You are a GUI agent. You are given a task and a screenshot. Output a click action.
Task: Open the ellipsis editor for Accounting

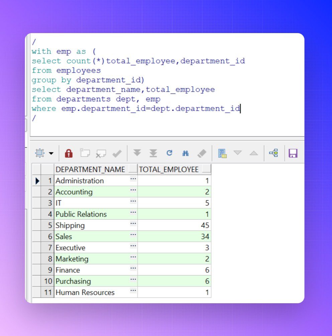point(133,190)
